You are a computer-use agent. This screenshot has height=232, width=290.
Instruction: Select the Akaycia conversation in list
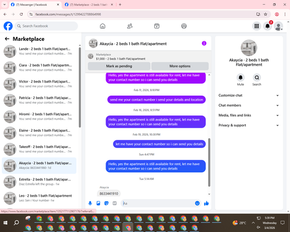point(39,165)
